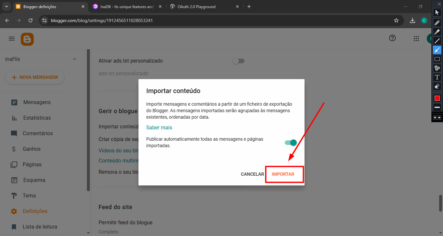
Task: Open the red color swatch picker
Action: pyautogui.click(x=437, y=98)
